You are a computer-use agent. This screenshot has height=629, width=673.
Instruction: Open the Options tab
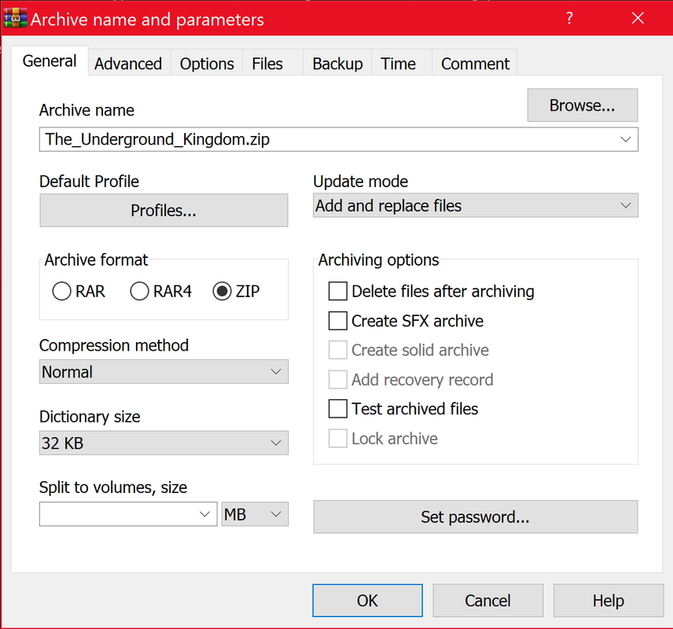click(207, 64)
